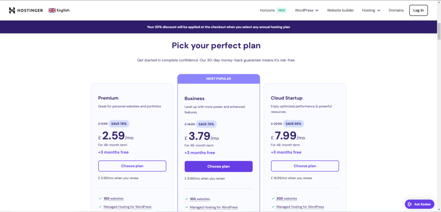The width and height of the screenshot is (441, 212).
Task: Go to the Domains page
Action: pyautogui.click(x=396, y=10)
